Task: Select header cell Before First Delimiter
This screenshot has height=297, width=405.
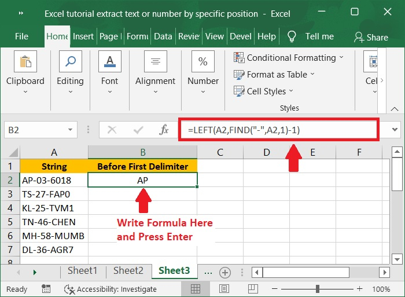Action: (x=142, y=166)
